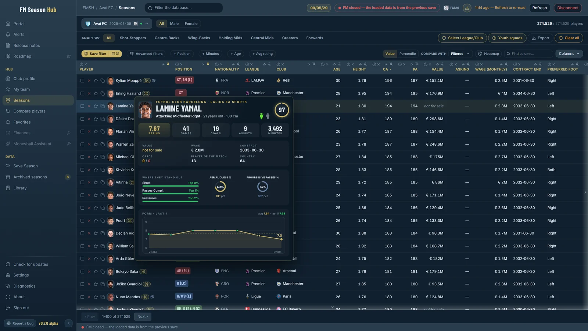
Task: Copy Kylian Mbappé row using duplicate icon
Action: click(103, 81)
